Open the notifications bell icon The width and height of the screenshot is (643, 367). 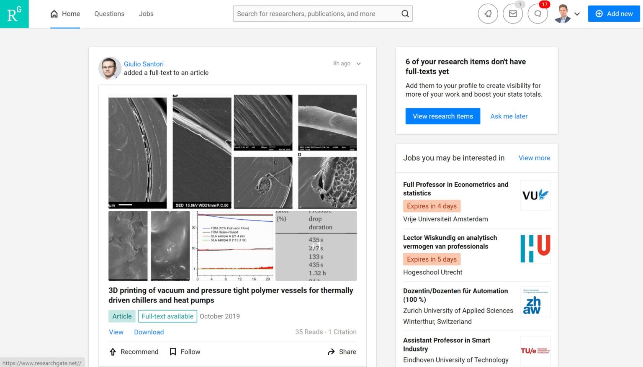pos(488,14)
